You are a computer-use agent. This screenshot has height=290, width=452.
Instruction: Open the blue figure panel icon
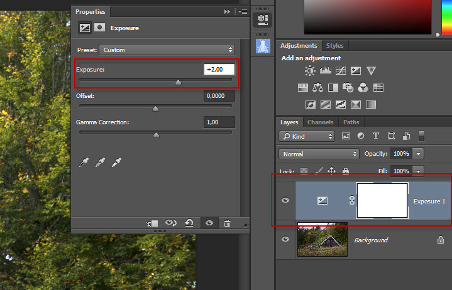[263, 46]
